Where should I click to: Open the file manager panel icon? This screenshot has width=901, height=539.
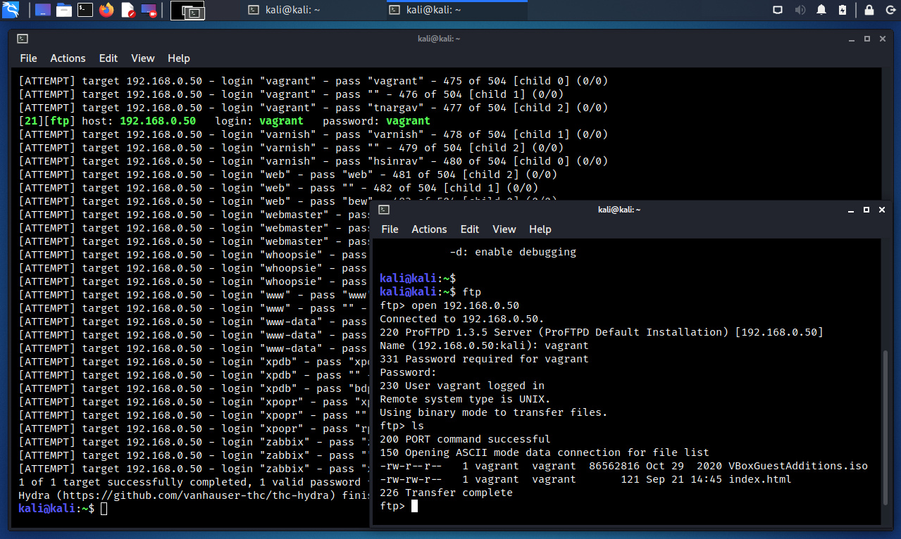tap(64, 10)
